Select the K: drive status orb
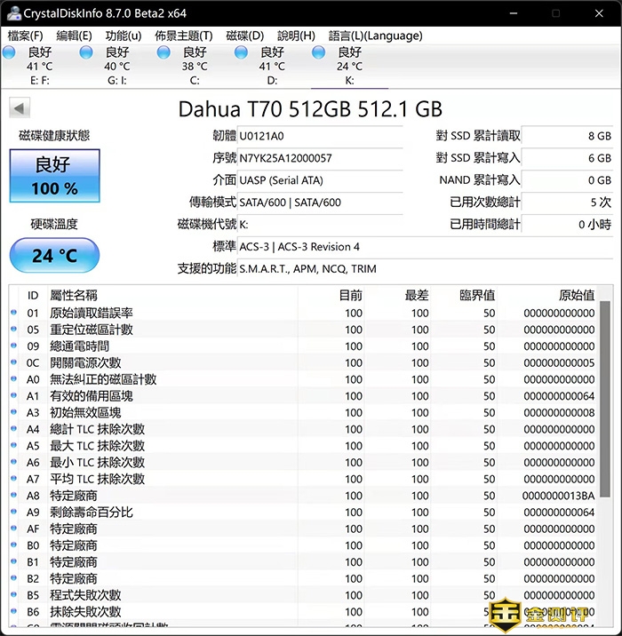Screen dimensions: 622x636 coord(319,52)
